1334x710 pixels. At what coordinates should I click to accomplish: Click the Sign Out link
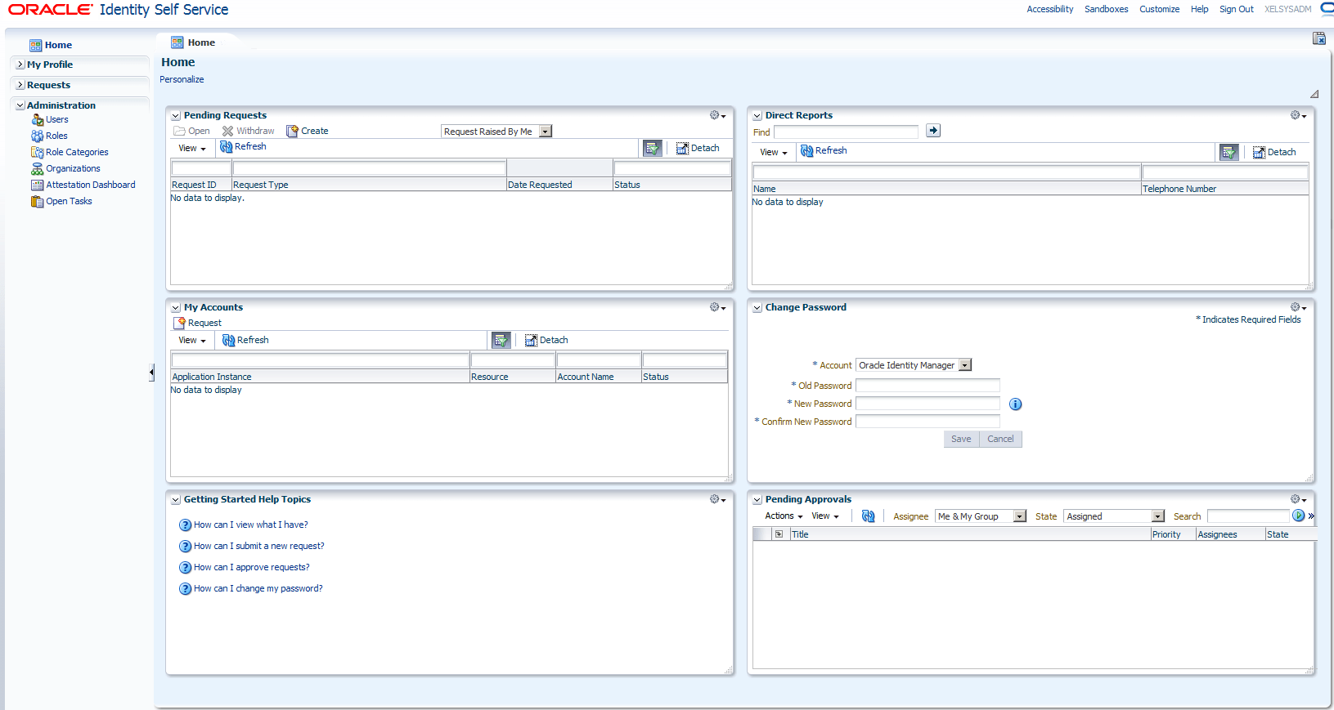pyautogui.click(x=1236, y=9)
